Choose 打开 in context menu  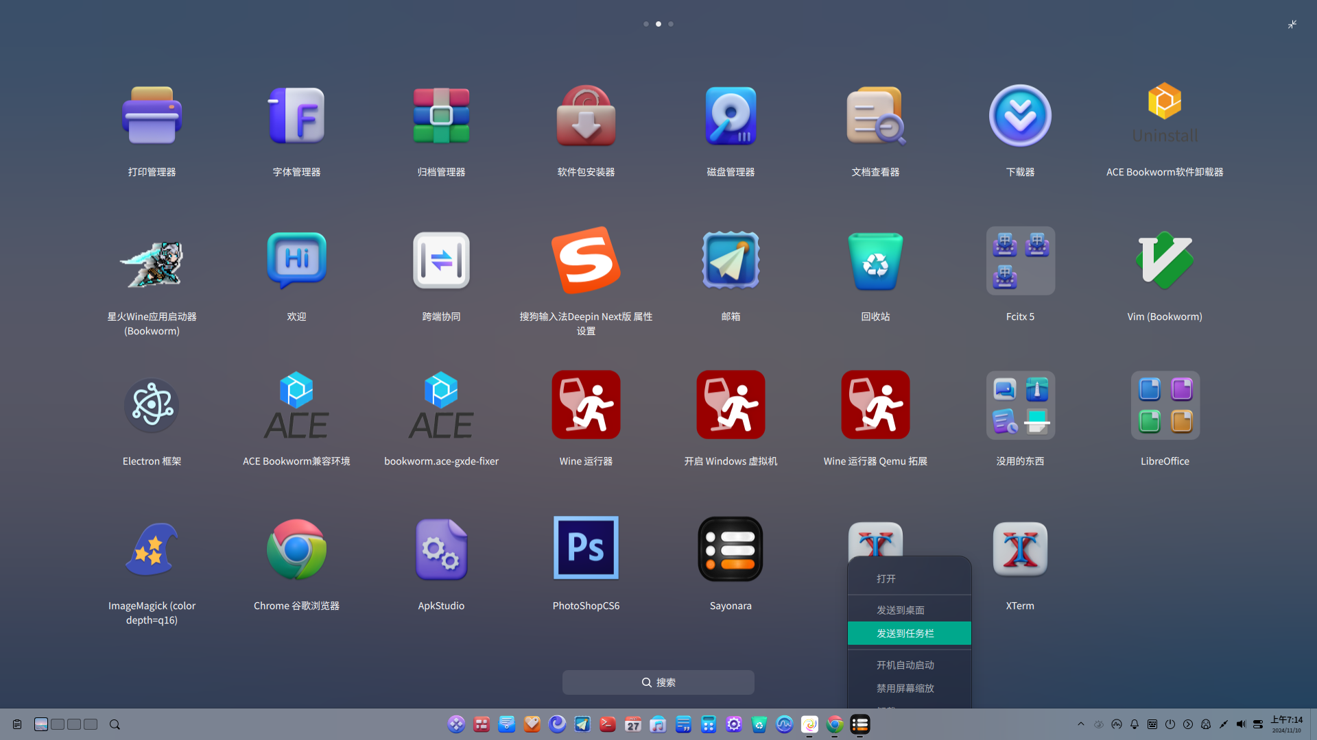click(909, 578)
